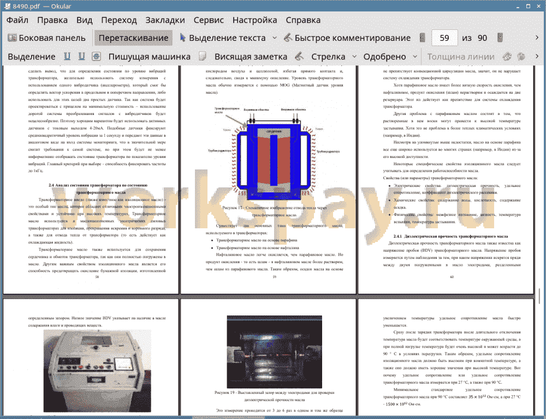Click the last greyed icon after Толщина линии
This screenshot has width=546, height=419.
click(521, 56)
